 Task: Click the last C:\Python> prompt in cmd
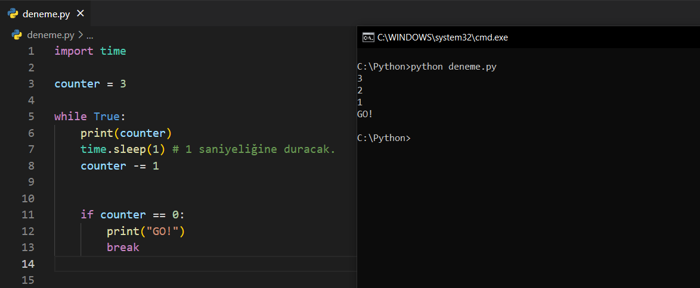[x=383, y=138]
